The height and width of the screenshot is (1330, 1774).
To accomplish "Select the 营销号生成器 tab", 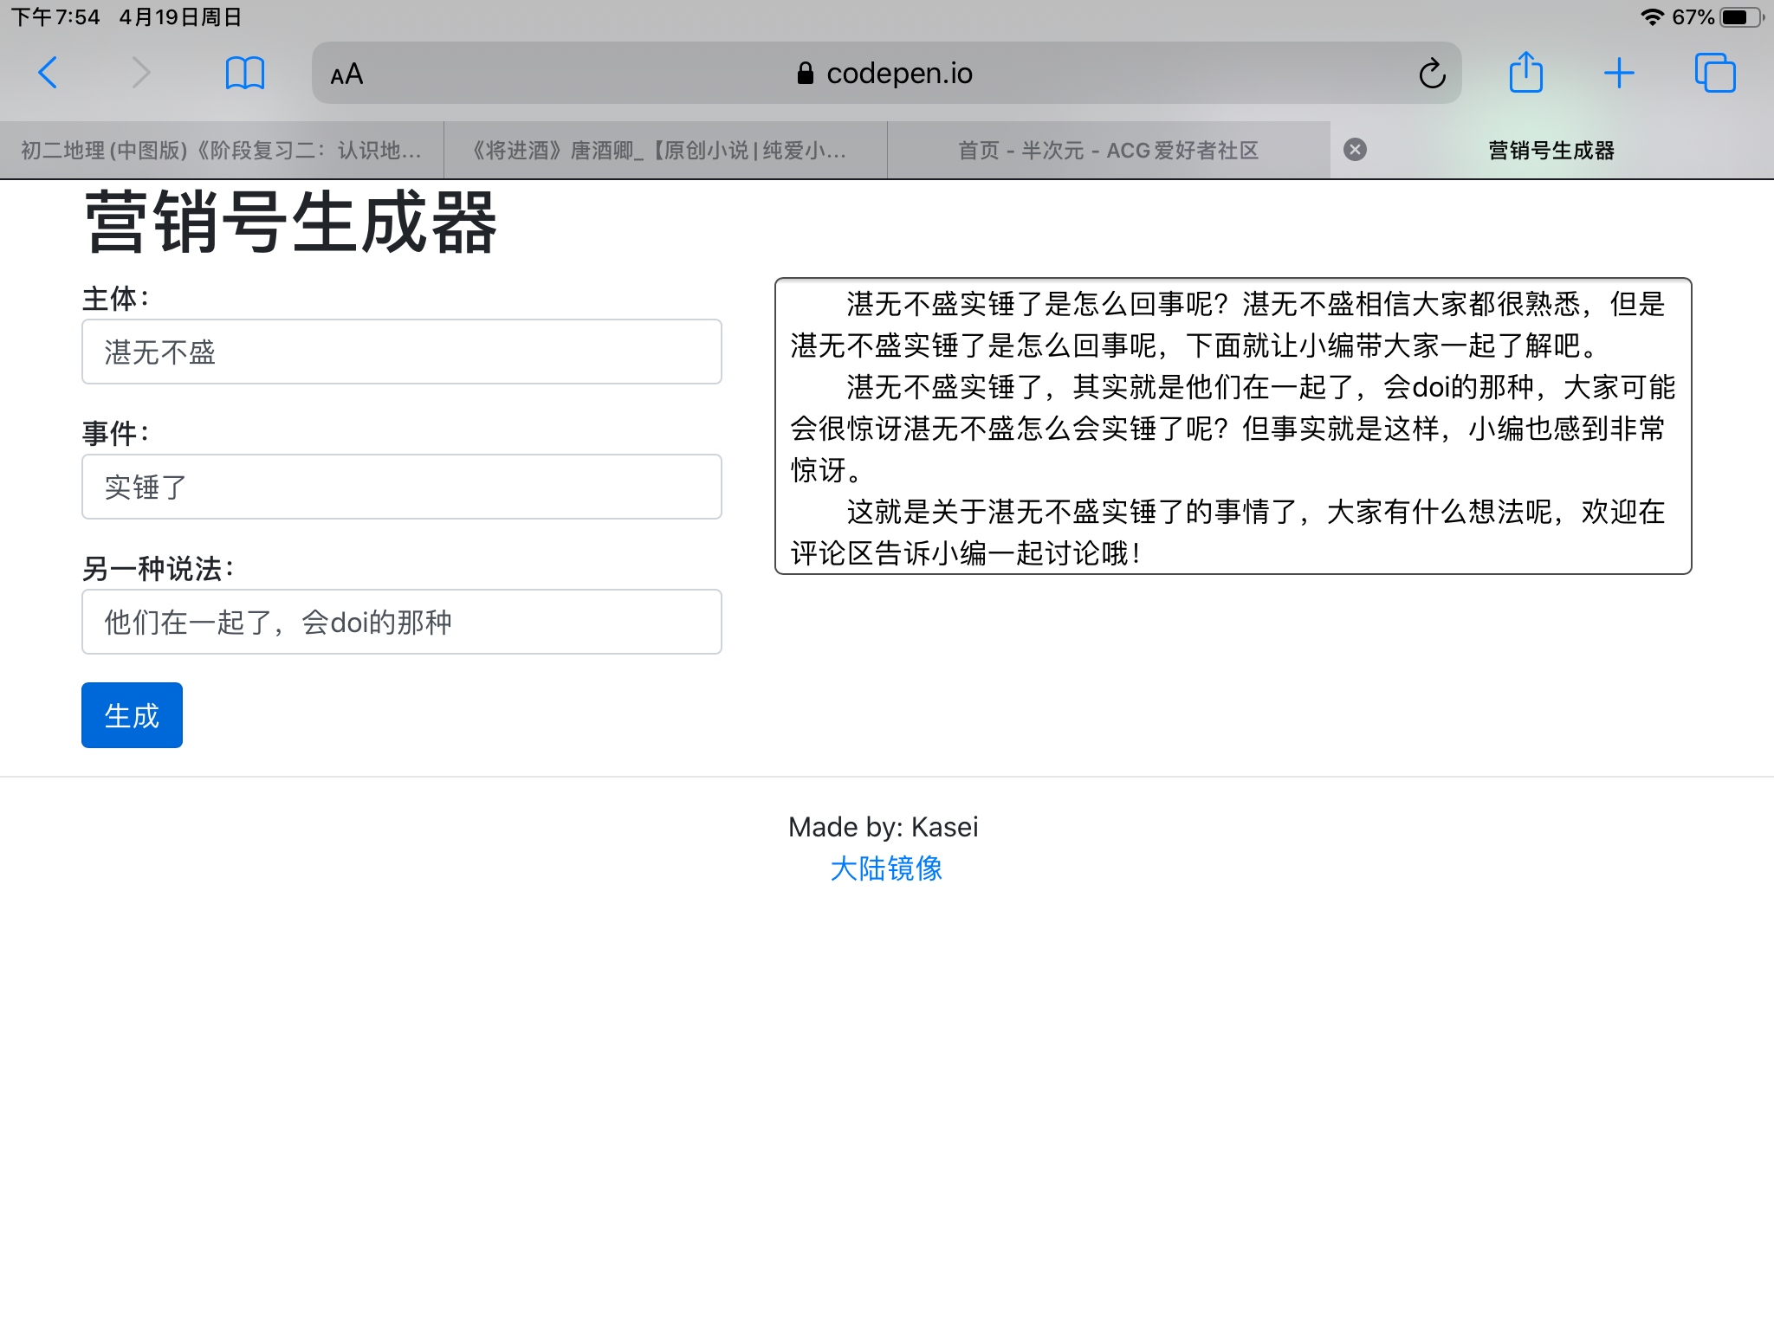I will coord(1552,151).
